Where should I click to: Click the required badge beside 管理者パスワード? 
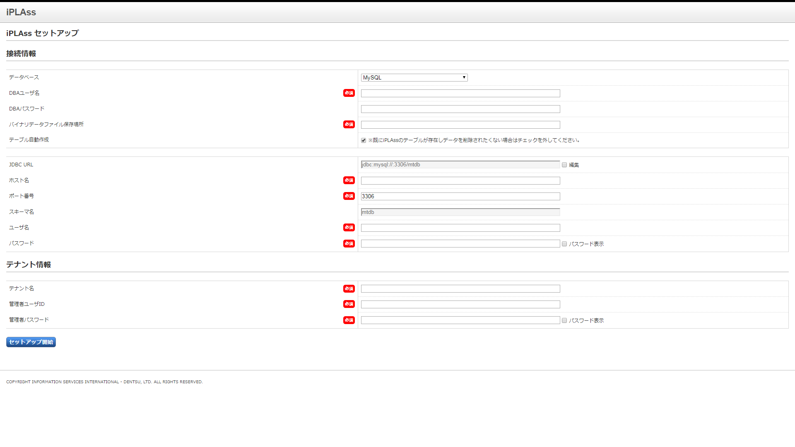coord(349,320)
